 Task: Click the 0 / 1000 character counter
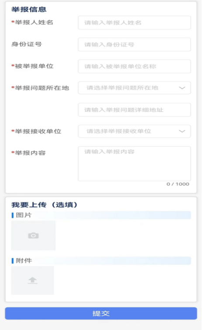pos(178,184)
